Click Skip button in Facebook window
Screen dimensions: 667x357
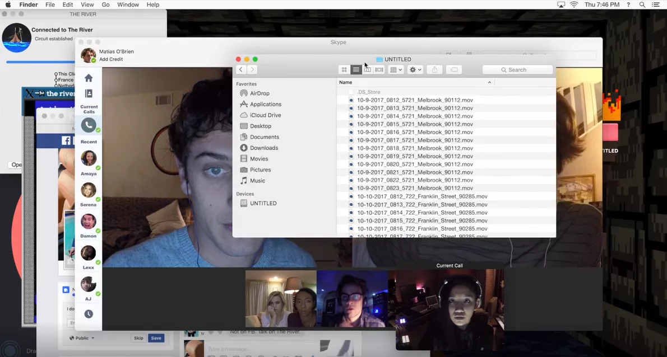138,339
